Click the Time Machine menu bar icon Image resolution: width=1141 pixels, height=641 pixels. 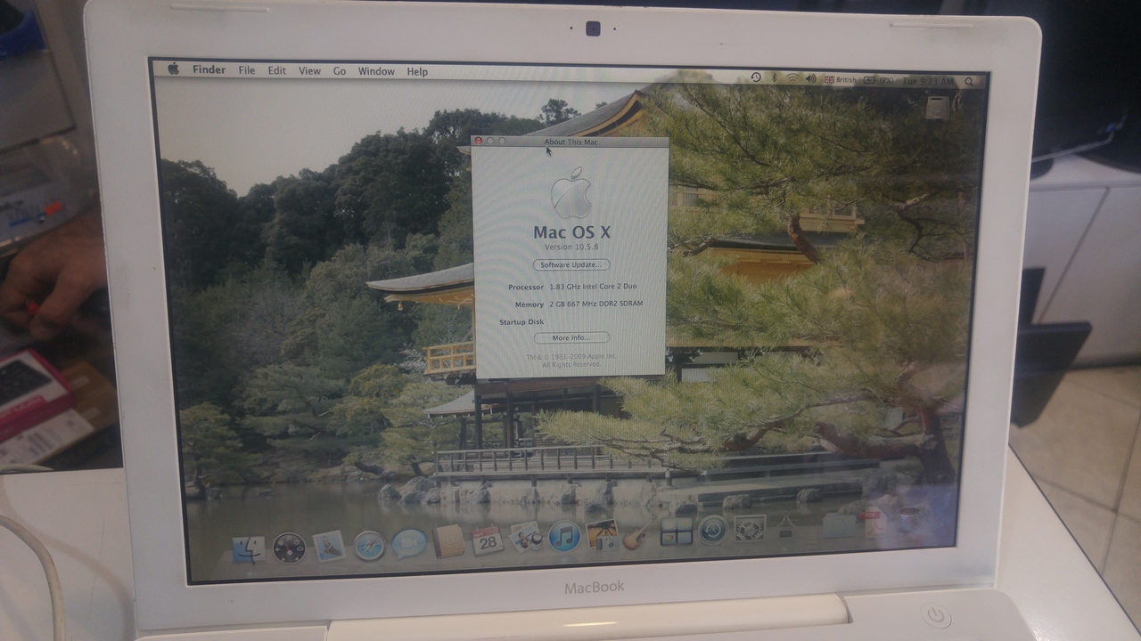[x=756, y=78]
